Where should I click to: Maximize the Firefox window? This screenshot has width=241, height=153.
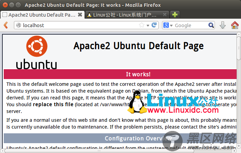coord(18,5)
